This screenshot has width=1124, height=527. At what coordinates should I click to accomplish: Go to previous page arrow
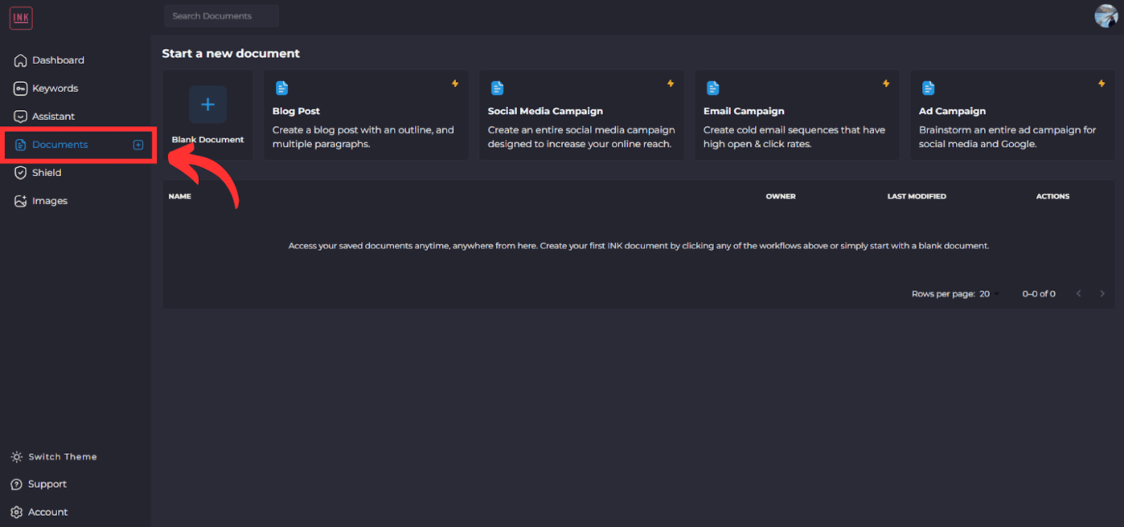(x=1078, y=293)
